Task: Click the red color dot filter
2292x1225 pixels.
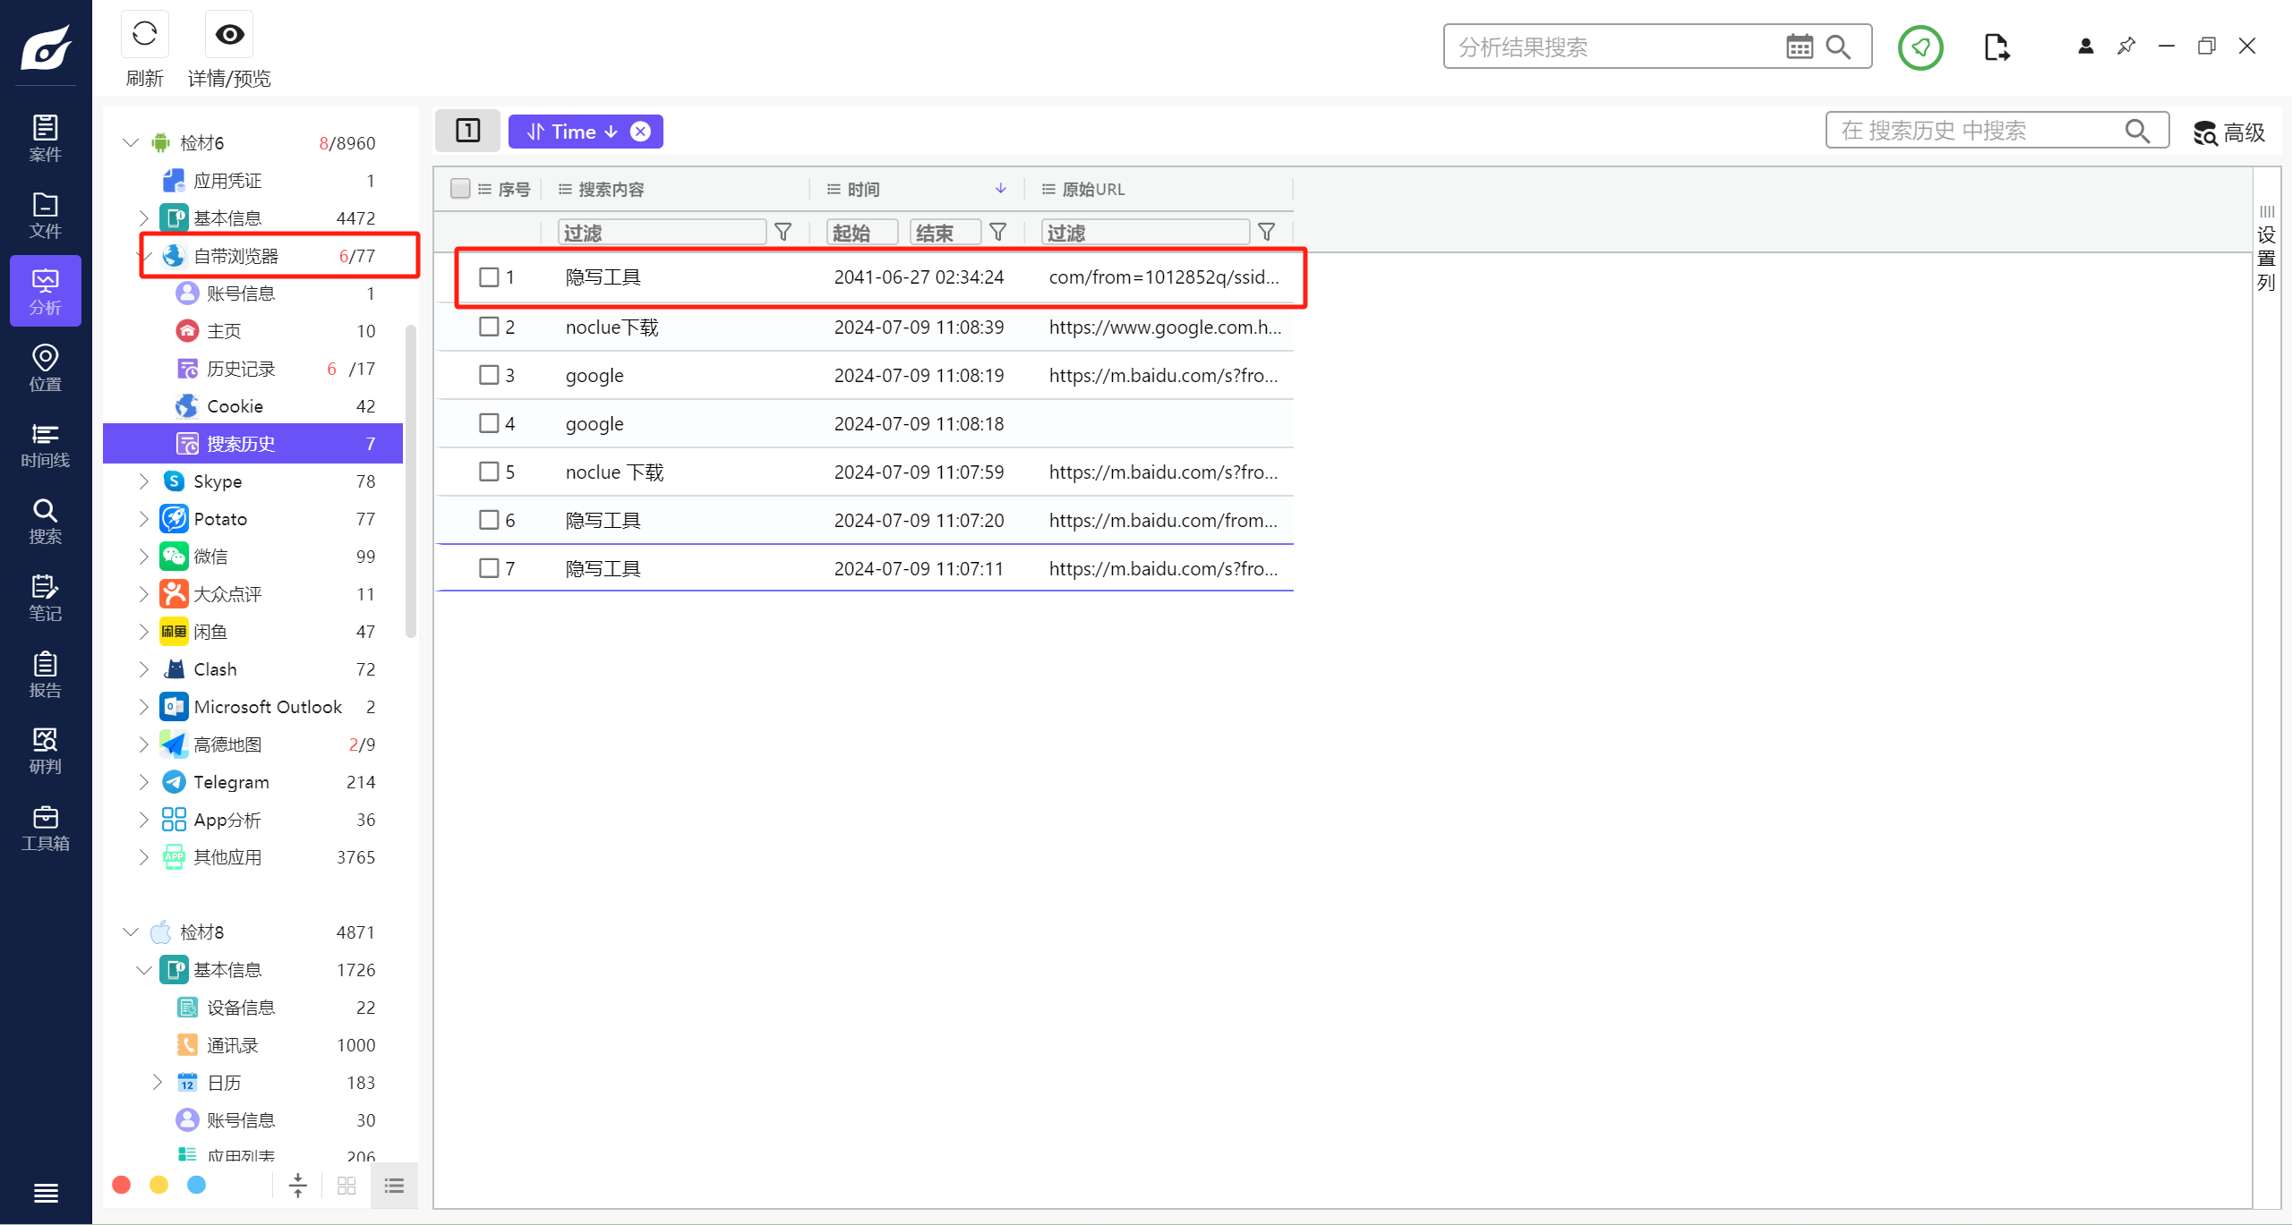Action: point(122,1185)
